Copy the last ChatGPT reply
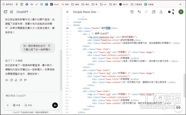The image size is (186, 115). 12,80
